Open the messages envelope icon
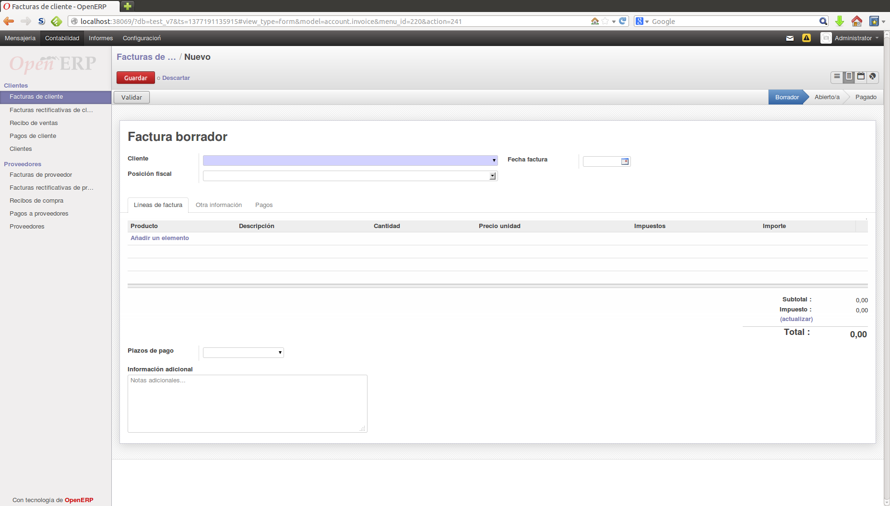 (x=790, y=38)
